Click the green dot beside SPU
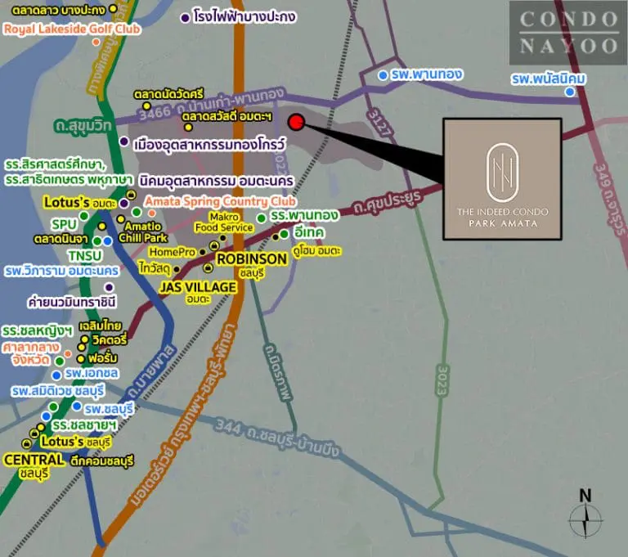The width and height of the screenshot is (628, 557). [83, 217]
